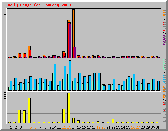Image resolution: width=168 pixels, height=131 pixels.
Task: Click day label "9" on the x-axis
Action: click(x=50, y=127)
